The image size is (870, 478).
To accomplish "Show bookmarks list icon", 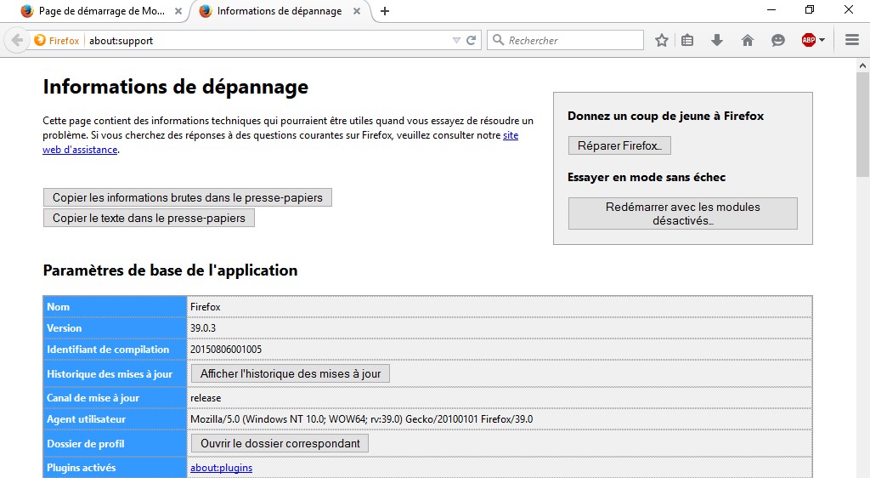I will [688, 40].
